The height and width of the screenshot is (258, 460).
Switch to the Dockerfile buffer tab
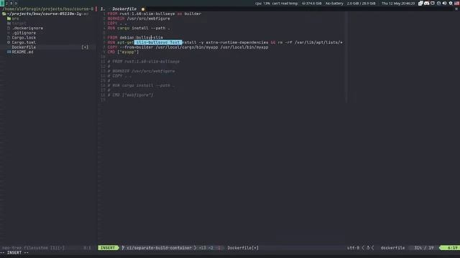pos(124,9)
